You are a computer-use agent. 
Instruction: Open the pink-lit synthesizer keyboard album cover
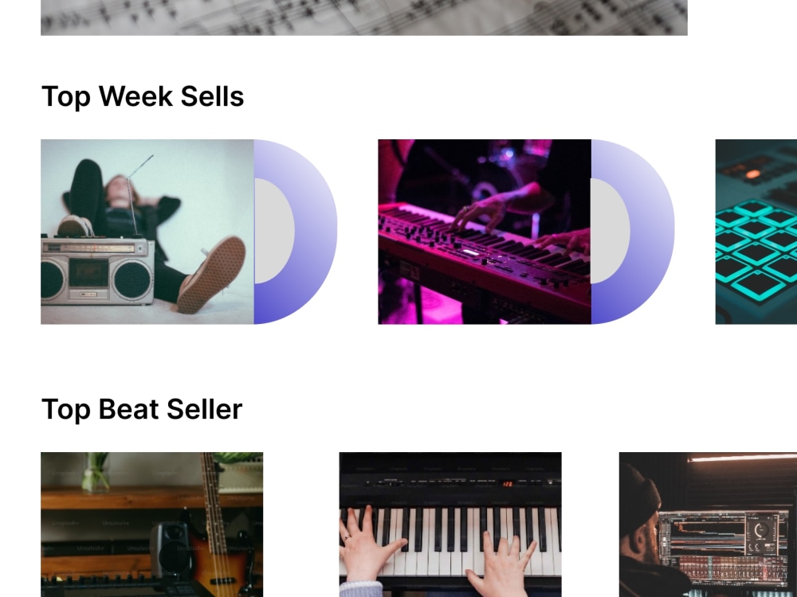485,232
